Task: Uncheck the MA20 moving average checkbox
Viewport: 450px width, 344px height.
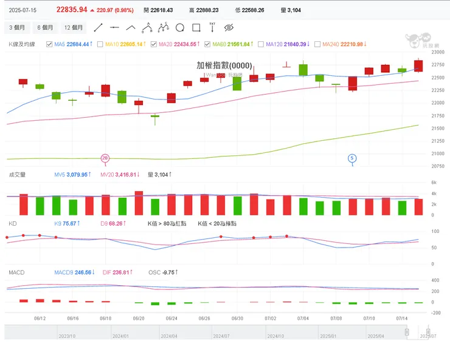Action: point(154,44)
